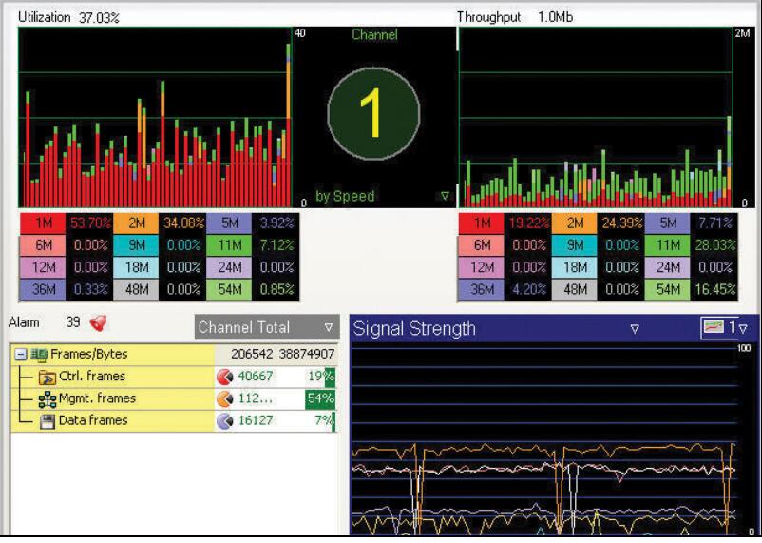Click the 16.45% throughput value
This screenshot has width=762, height=543.
tap(715, 289)
